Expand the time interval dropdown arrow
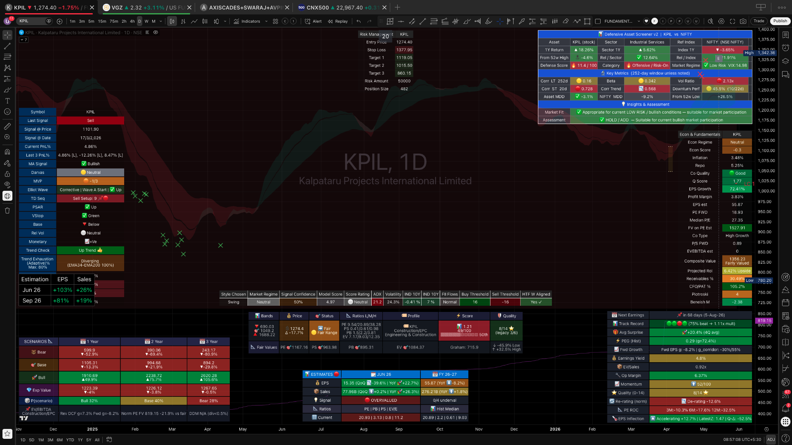The width and height of the screenshot is (792, 445). click(x=162, y=21)
